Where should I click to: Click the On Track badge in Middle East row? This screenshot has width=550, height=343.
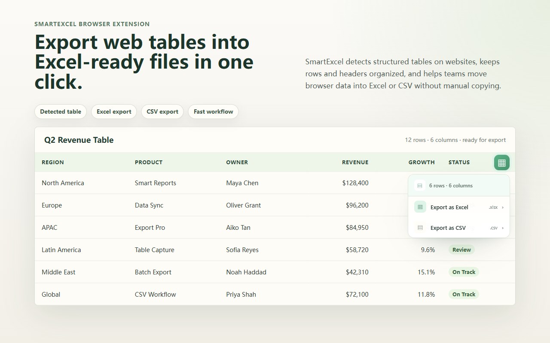tap(464, 272)
